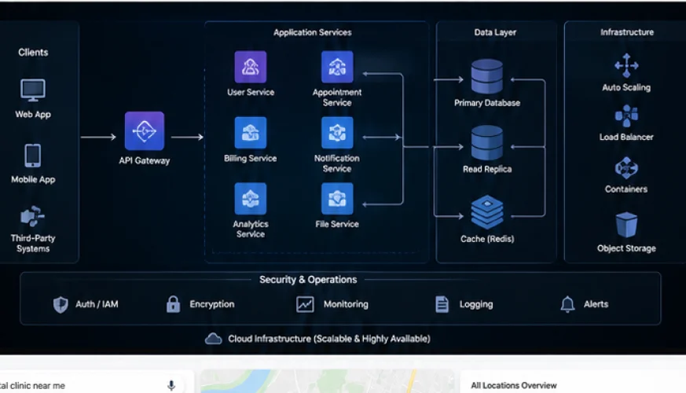The image size is (686, 393).
Task: Select the Mobile App tablet icon
Action: click(x=33, y=156)
